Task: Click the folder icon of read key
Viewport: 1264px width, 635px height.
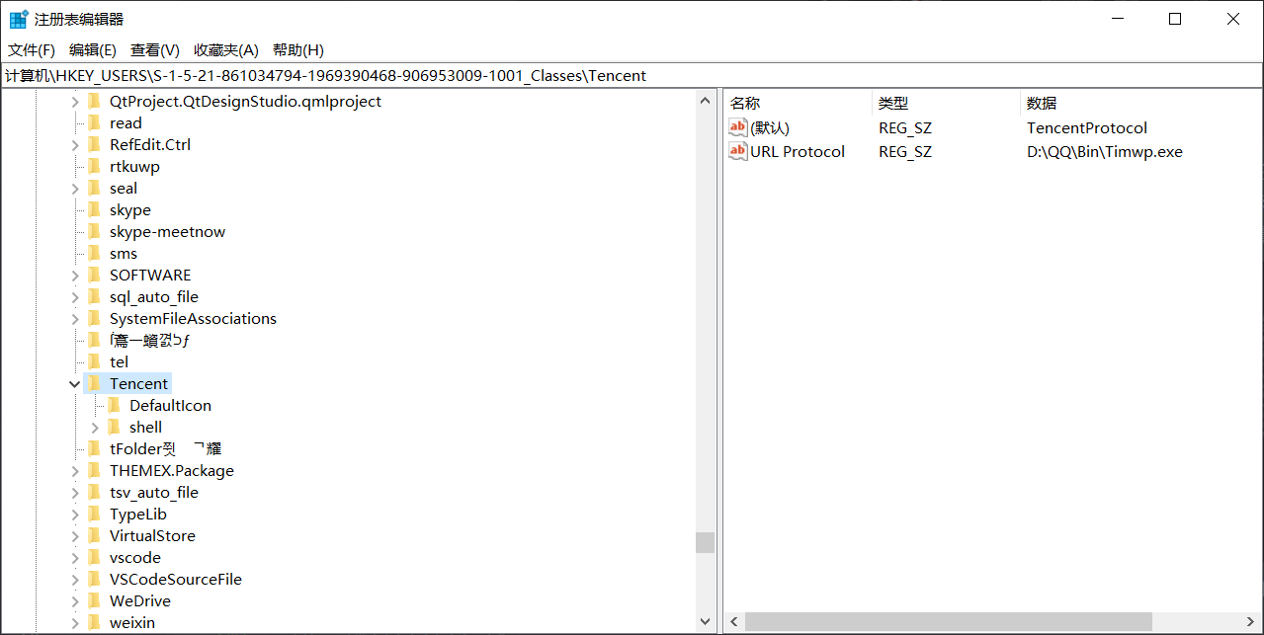Action: click(x=94, y=122)
